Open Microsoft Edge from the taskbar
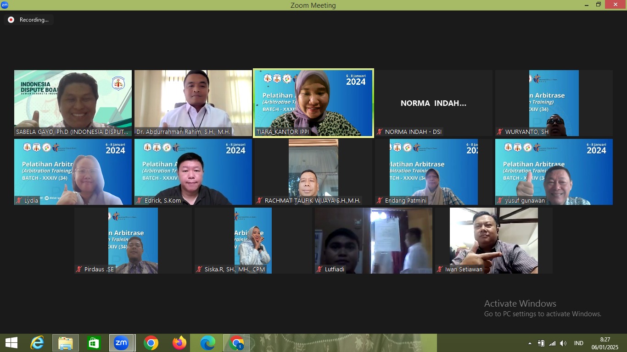The image size is (627, 352). click(208, 343)
